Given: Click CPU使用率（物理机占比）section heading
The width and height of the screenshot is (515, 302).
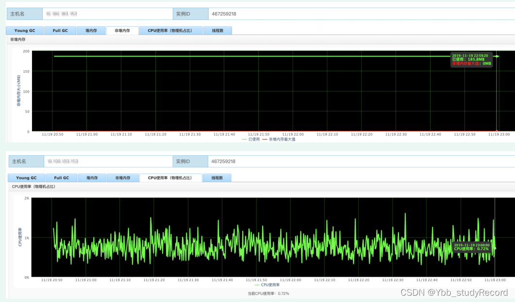Looking at the screenshot, I should point(33,187).
